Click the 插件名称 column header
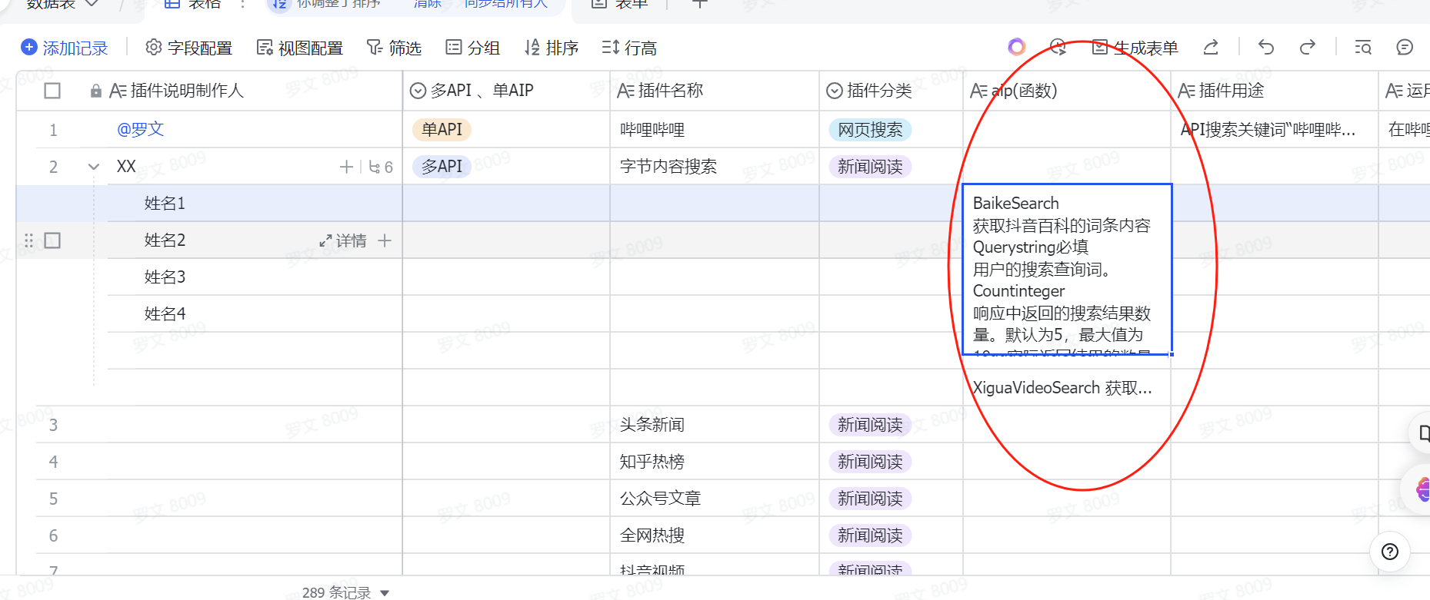Image resolution: width=1430 pixels, height=600 pixels. point(715,91)
